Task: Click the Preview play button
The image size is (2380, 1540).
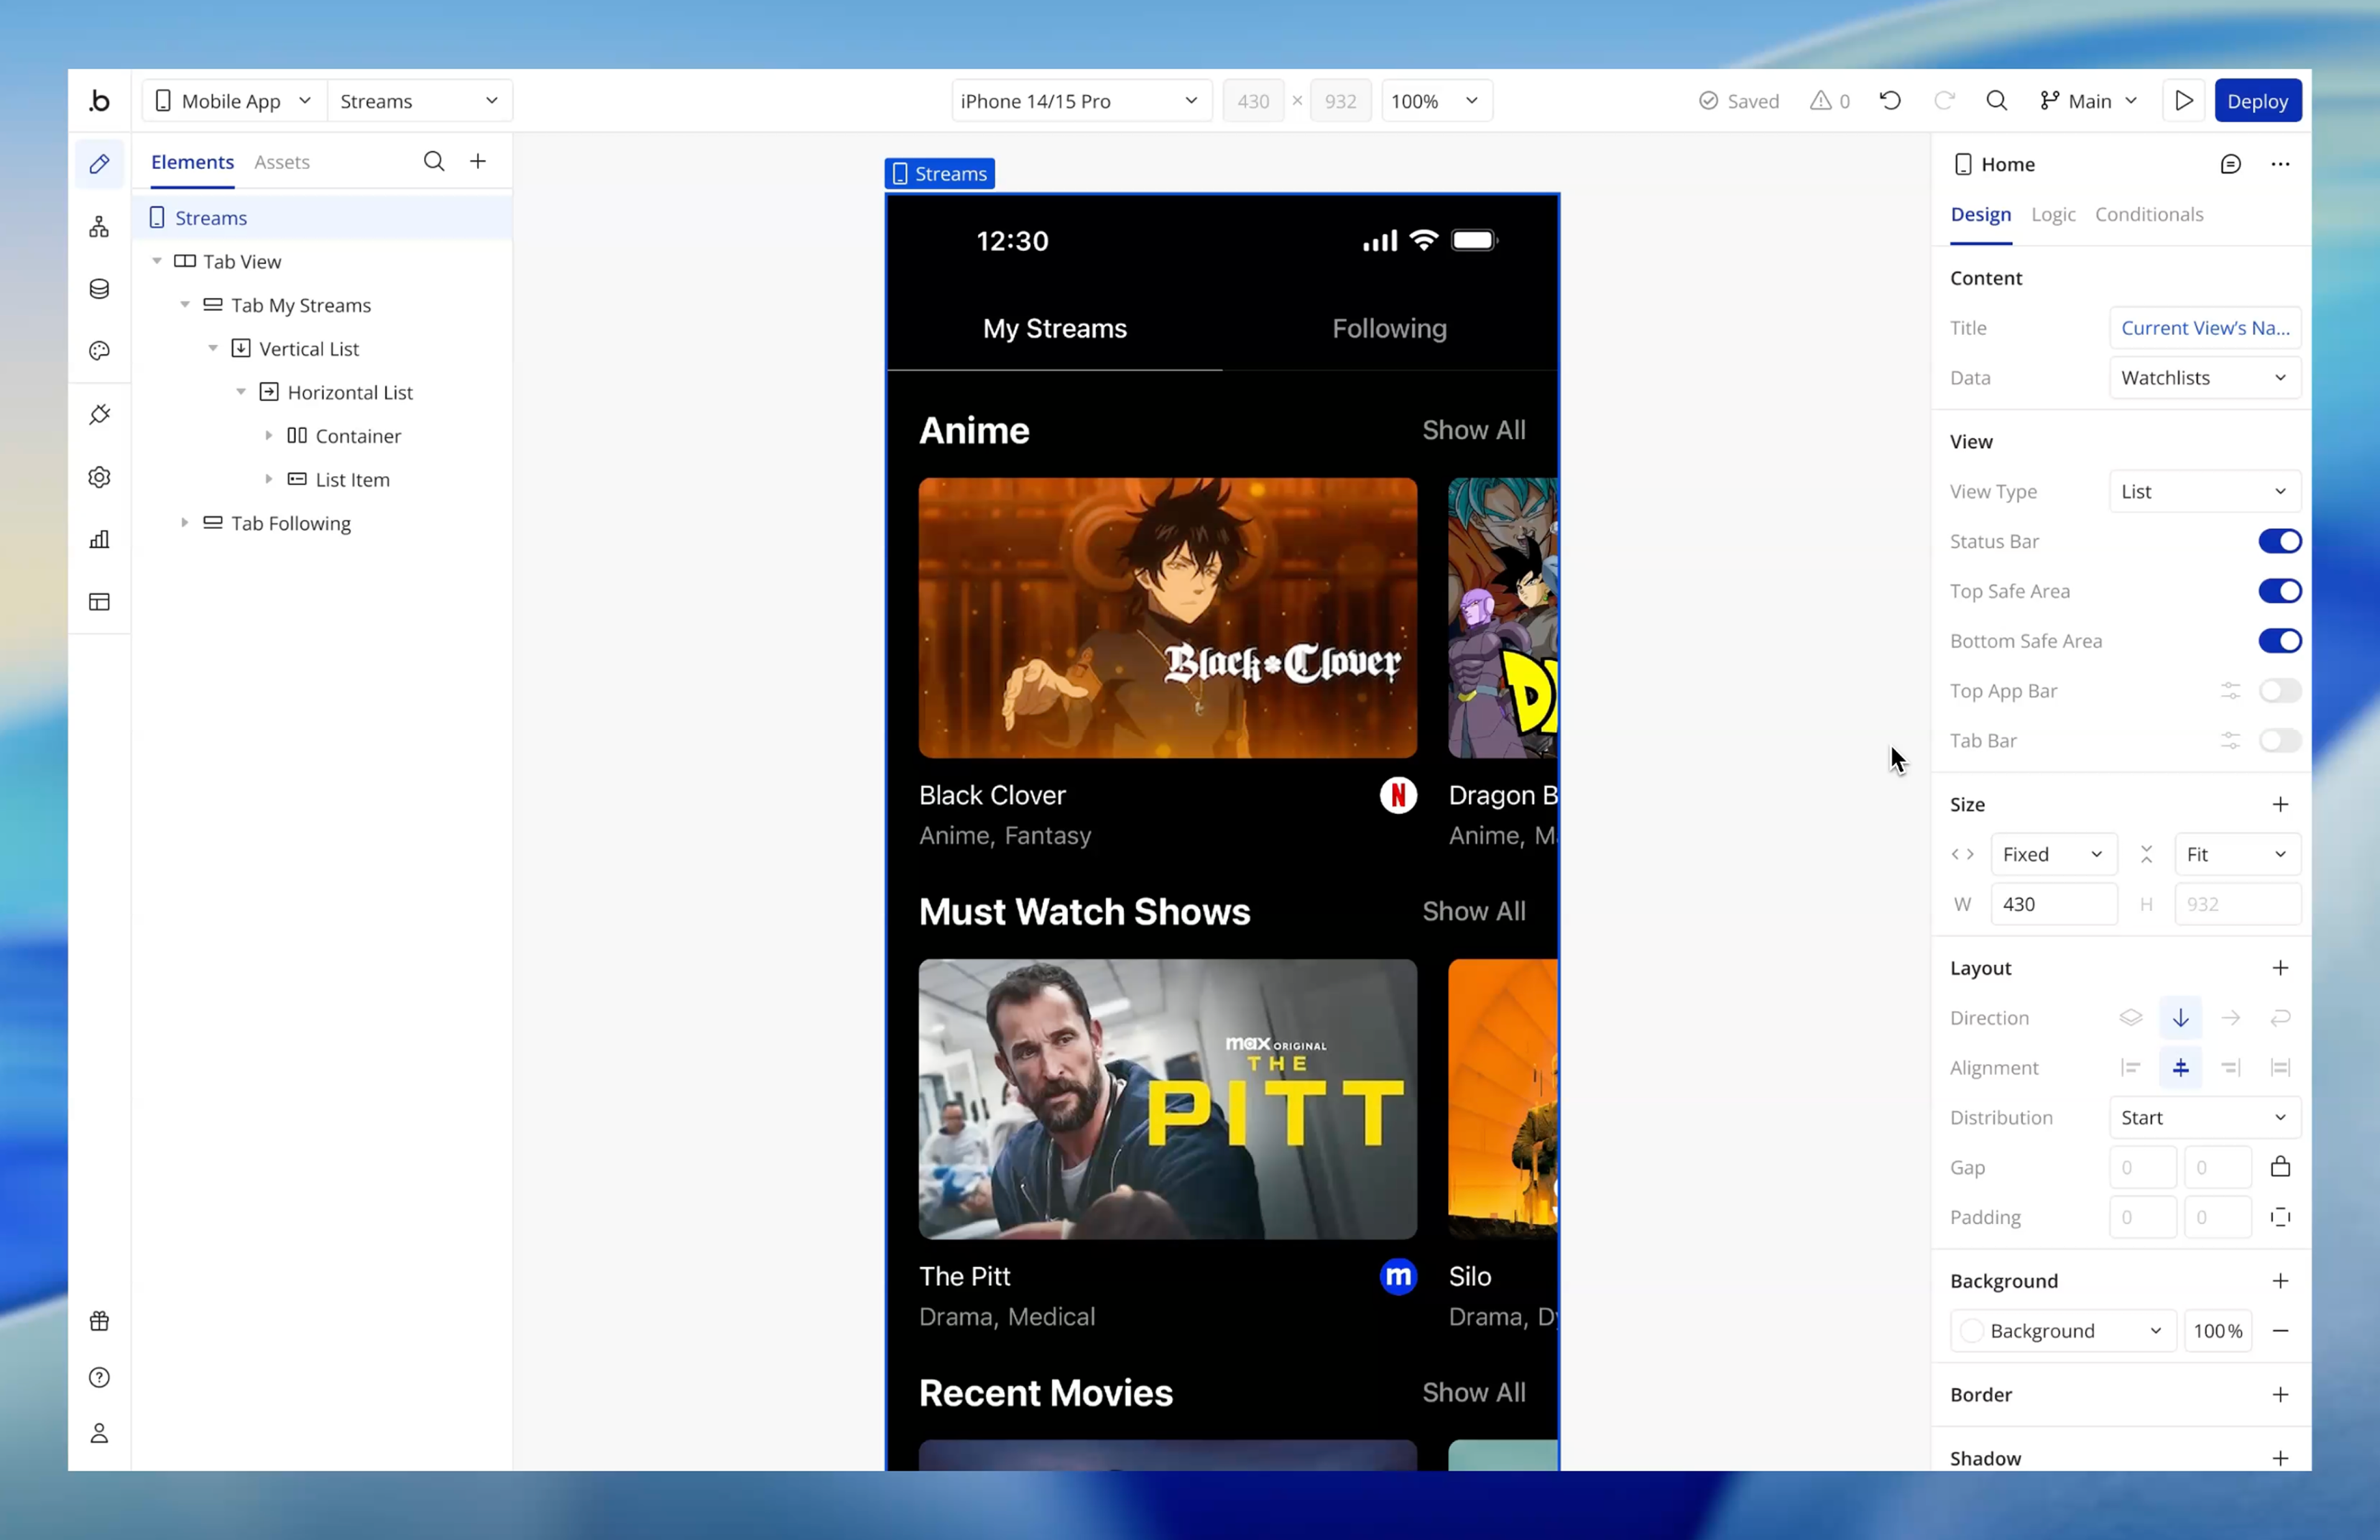Action: (2184, 101)
